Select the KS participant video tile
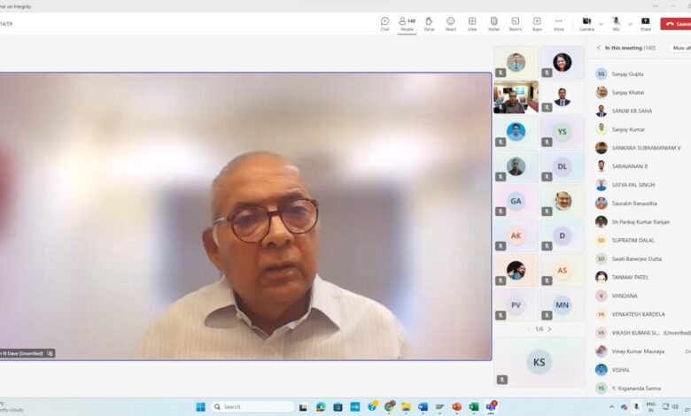691x416 pixels. click(x=539, y=361)
